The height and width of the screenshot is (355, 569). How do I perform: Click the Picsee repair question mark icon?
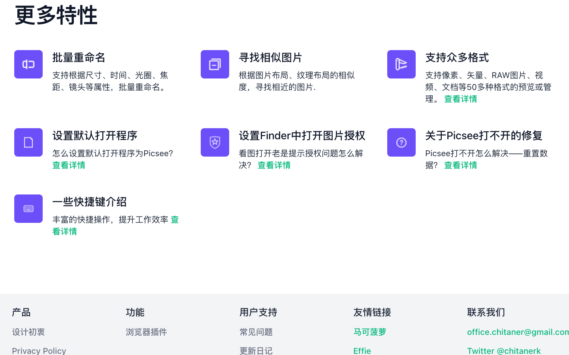coord(401,142)
